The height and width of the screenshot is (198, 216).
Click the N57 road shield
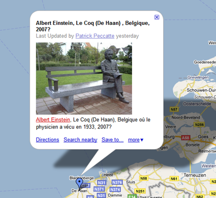tap(174, 109)
